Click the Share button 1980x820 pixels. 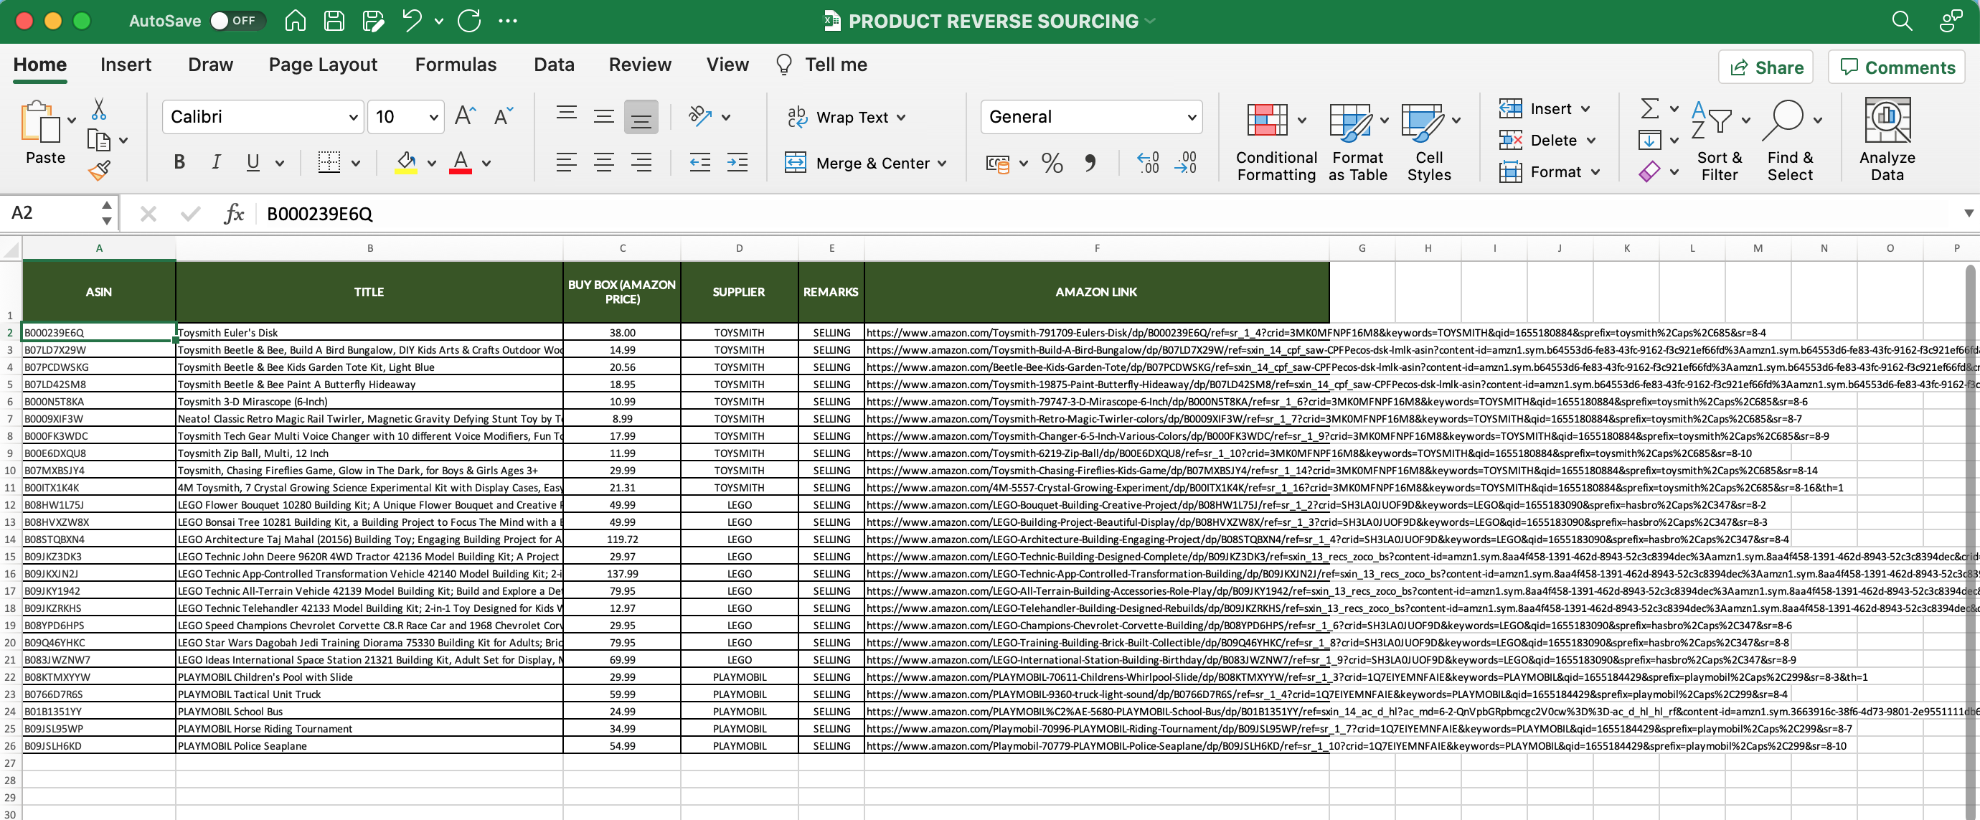(1765, 67)
